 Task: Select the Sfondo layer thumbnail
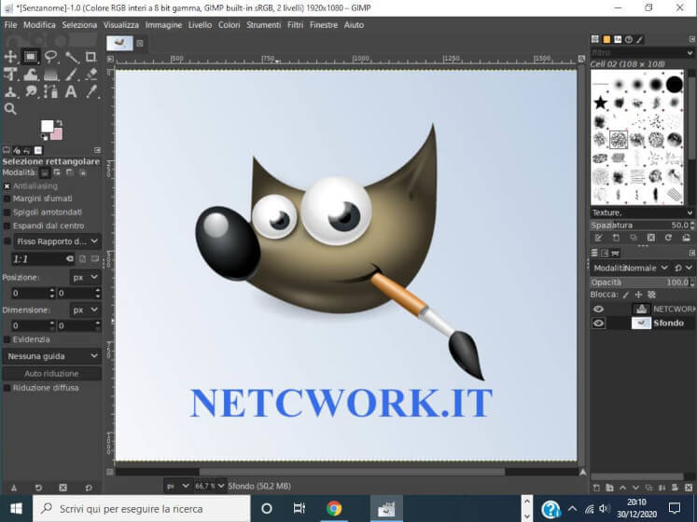pyautogui.click(x=641, y=323)
